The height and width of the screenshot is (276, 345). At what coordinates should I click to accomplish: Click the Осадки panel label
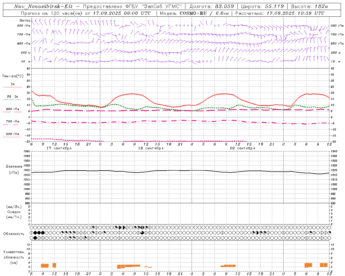[x=14, y=212]
